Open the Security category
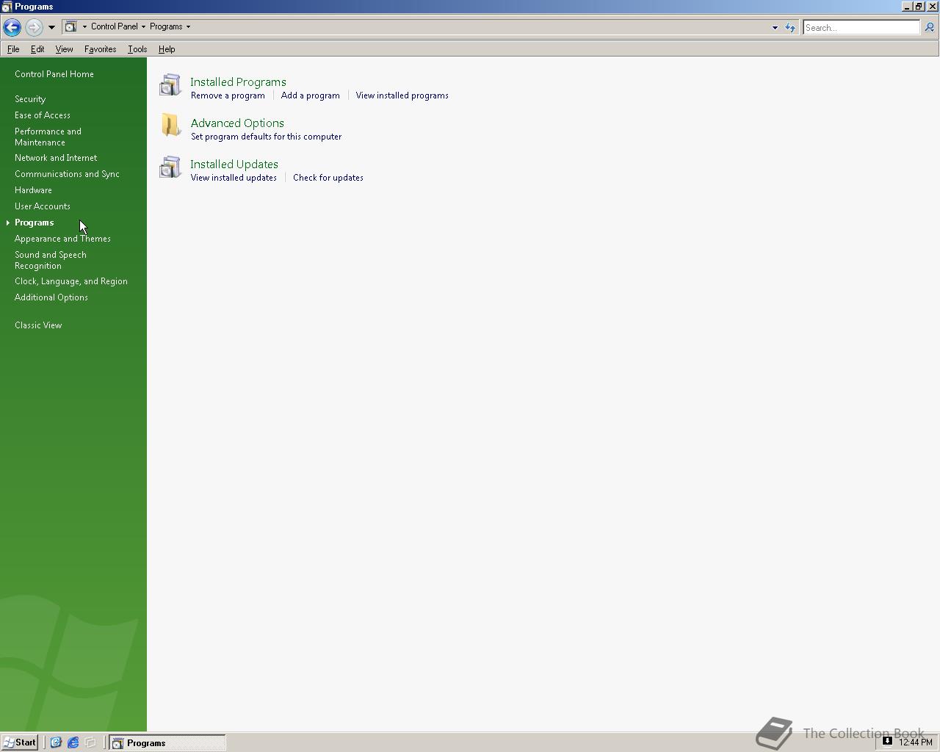 pyautogui.click(x=30, y=99)
